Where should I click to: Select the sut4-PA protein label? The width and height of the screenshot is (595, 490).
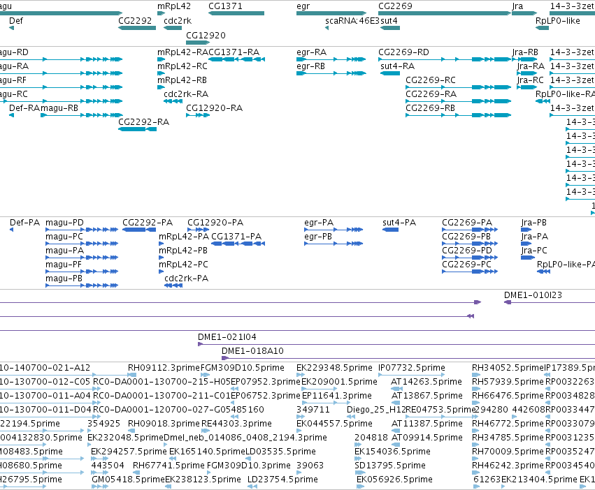point(399,223)
